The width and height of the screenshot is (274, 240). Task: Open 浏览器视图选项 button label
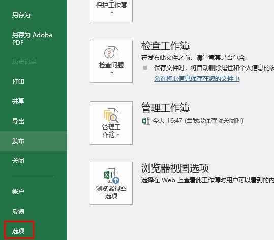(111, 192)
